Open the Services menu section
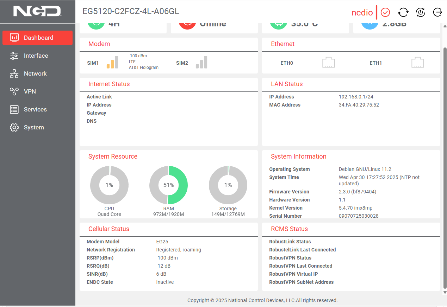The height and width of the screenshot is (307, 447). click(x=35, y=109)
